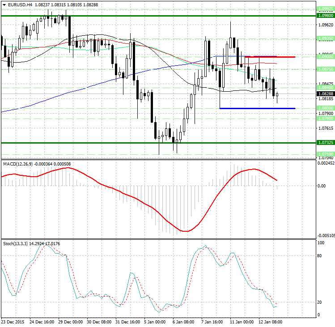Viewport: 335px width, 327px height.
Task: Click the 31 Dec 16:00 time axis label
Action: coord(128,322)
